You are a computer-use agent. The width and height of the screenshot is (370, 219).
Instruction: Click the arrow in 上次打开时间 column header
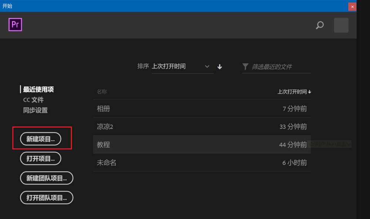(x=310, y=92)
